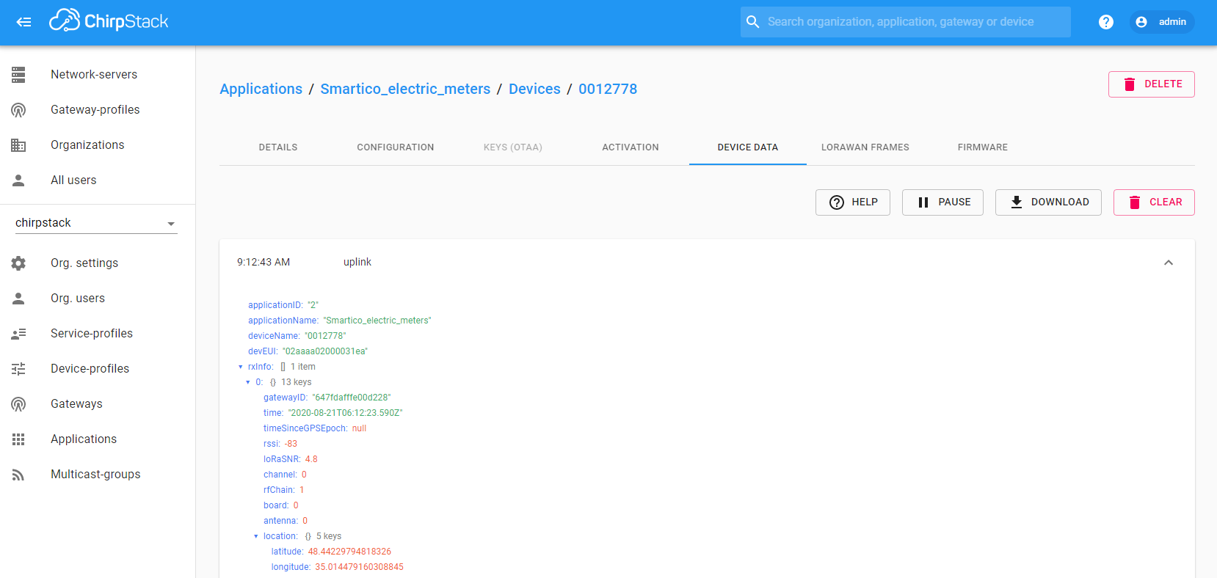The image size is (1217, 578).
Task: Switch to the Configuration tab
Action: pyautogui.click(x=395, y=147)
